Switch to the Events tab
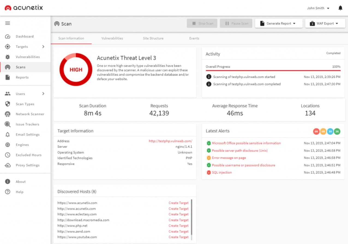 point(194,38)
